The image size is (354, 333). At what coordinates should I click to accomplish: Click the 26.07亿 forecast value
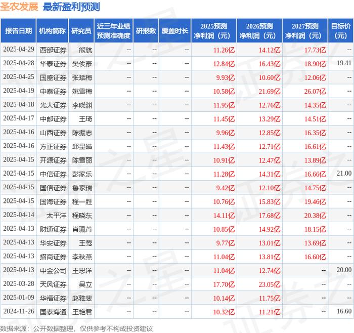315,91
